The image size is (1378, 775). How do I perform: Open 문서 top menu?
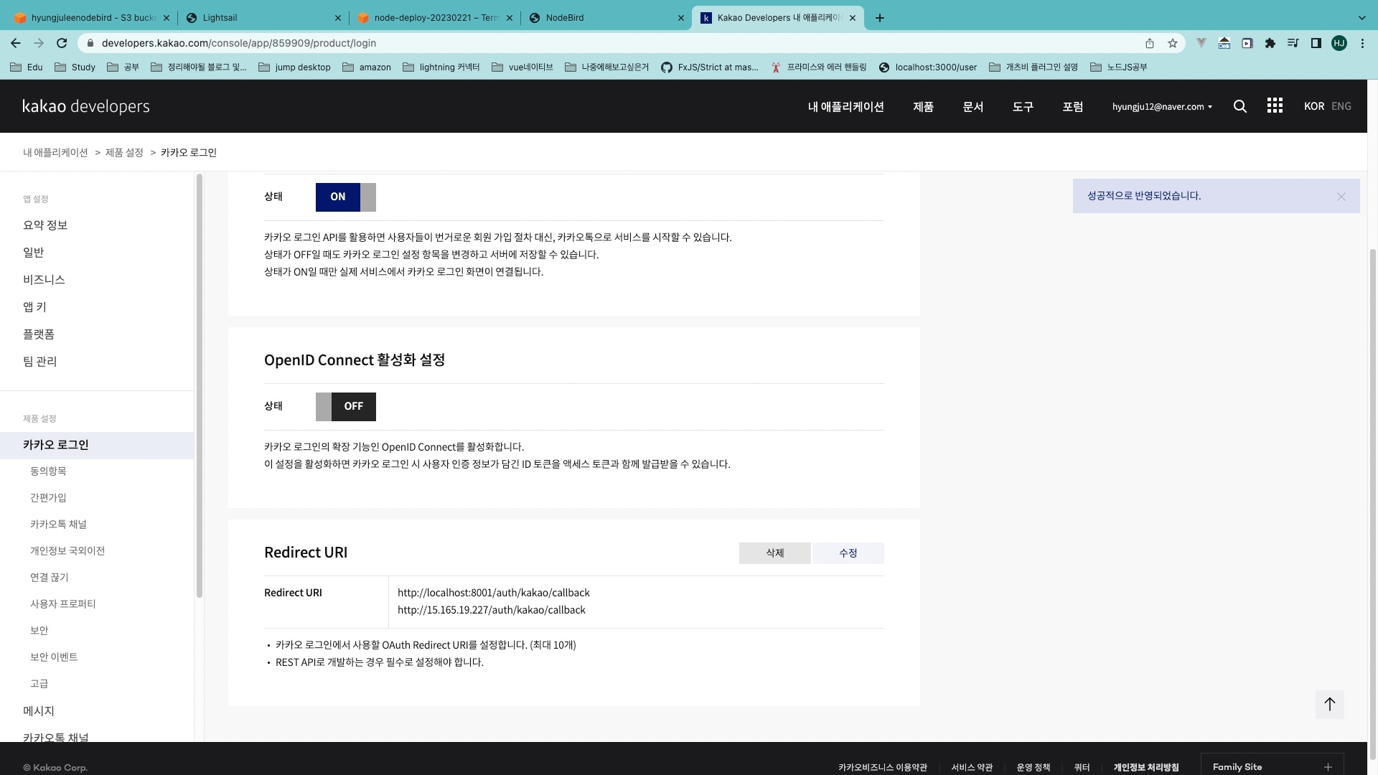pyautogui.click(x=973, y=107)
